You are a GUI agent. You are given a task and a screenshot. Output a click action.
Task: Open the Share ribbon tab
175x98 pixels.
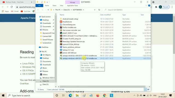[x=54, y=5]
